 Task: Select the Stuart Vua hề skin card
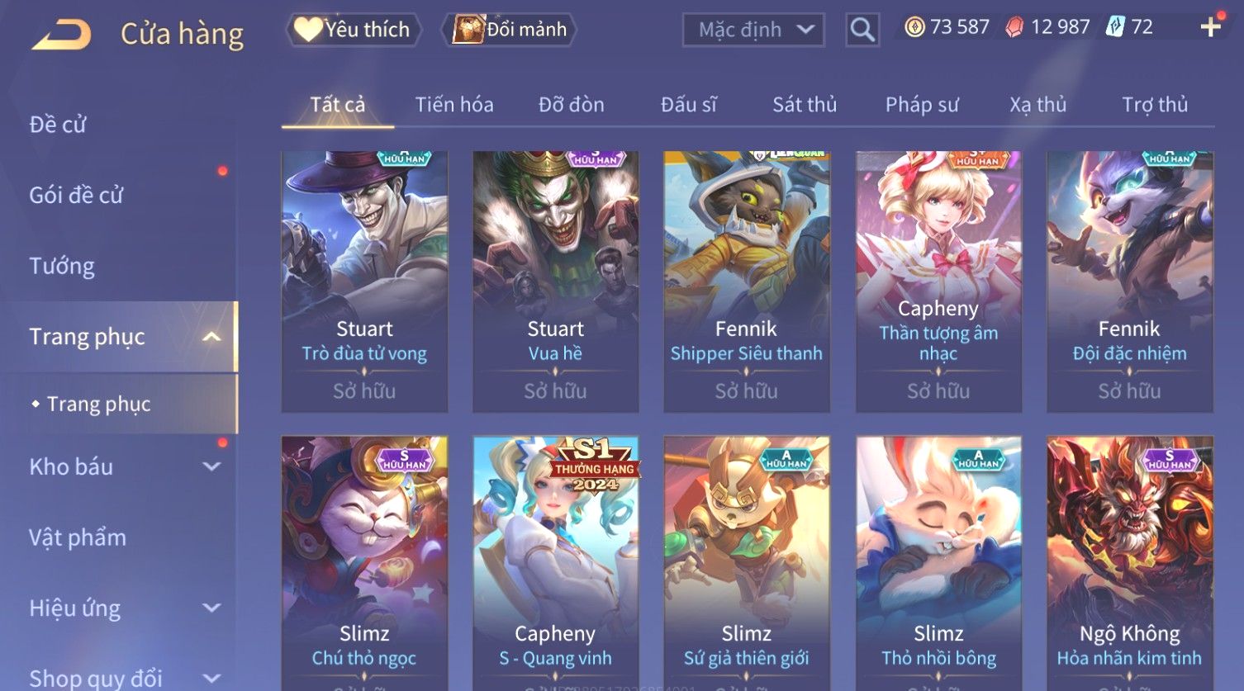556,282
